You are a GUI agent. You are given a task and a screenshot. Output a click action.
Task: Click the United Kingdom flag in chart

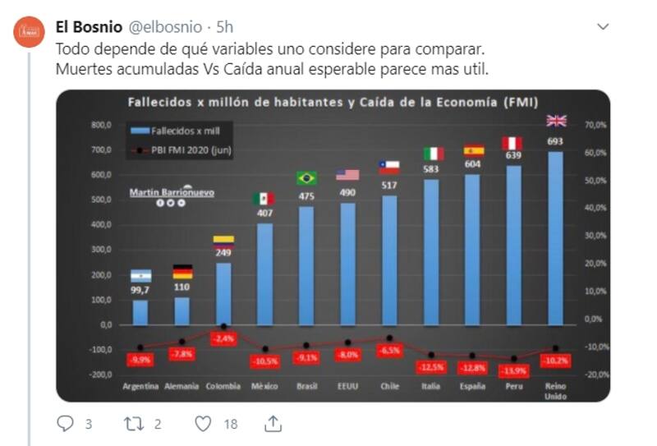pyautogui.click(x=556, y=121)
